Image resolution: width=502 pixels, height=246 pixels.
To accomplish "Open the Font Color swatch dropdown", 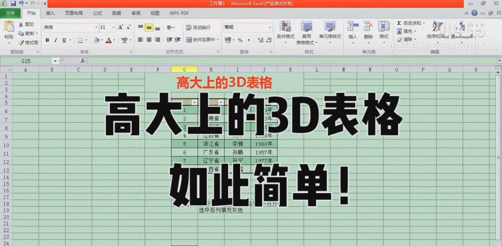I will pyautogui.click(x=114, y=40).
